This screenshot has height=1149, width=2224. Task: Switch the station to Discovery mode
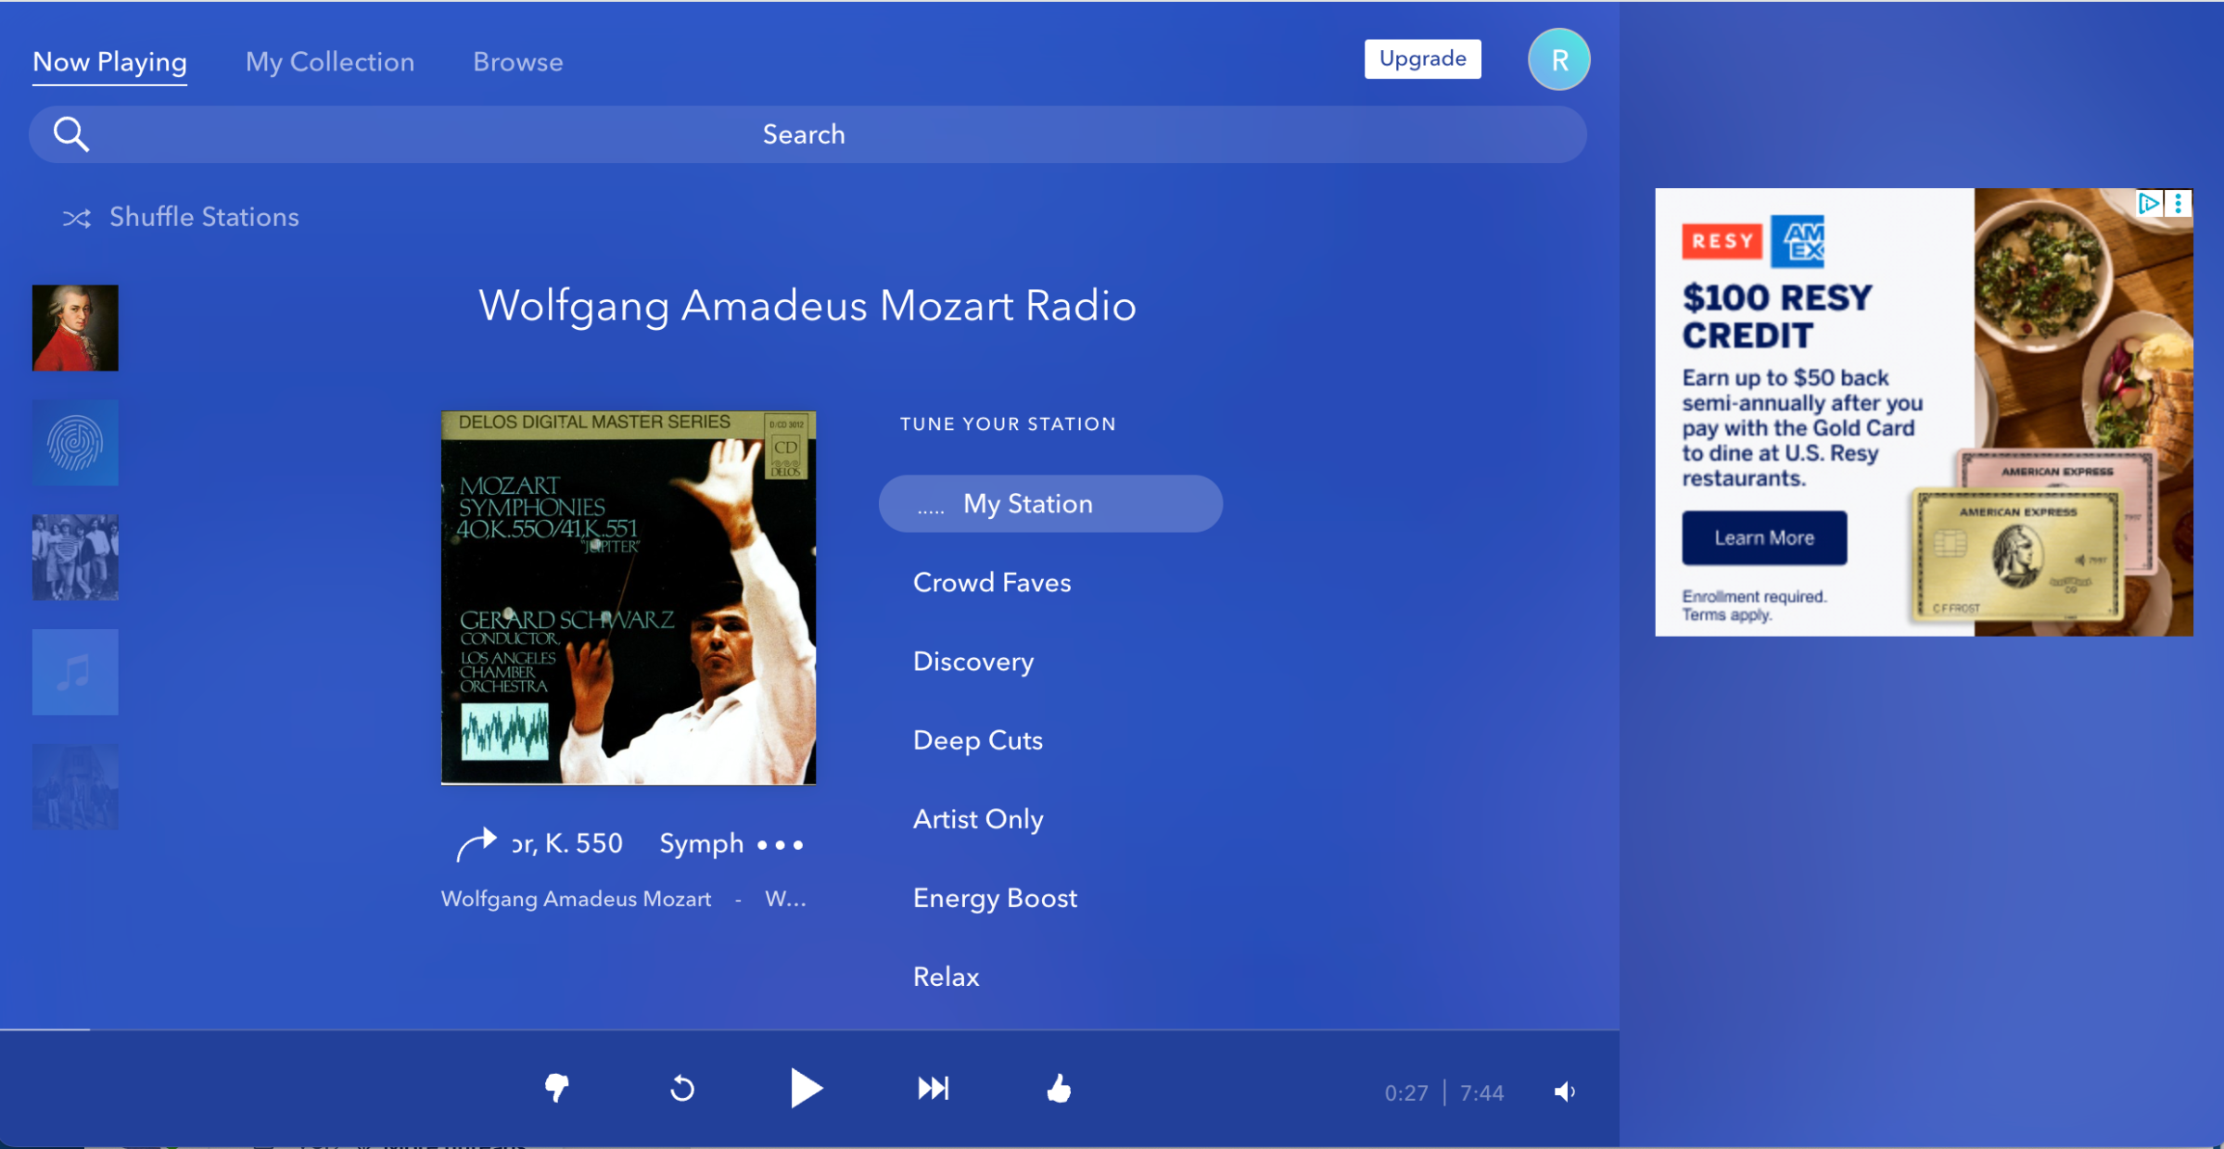click(973, 661)
